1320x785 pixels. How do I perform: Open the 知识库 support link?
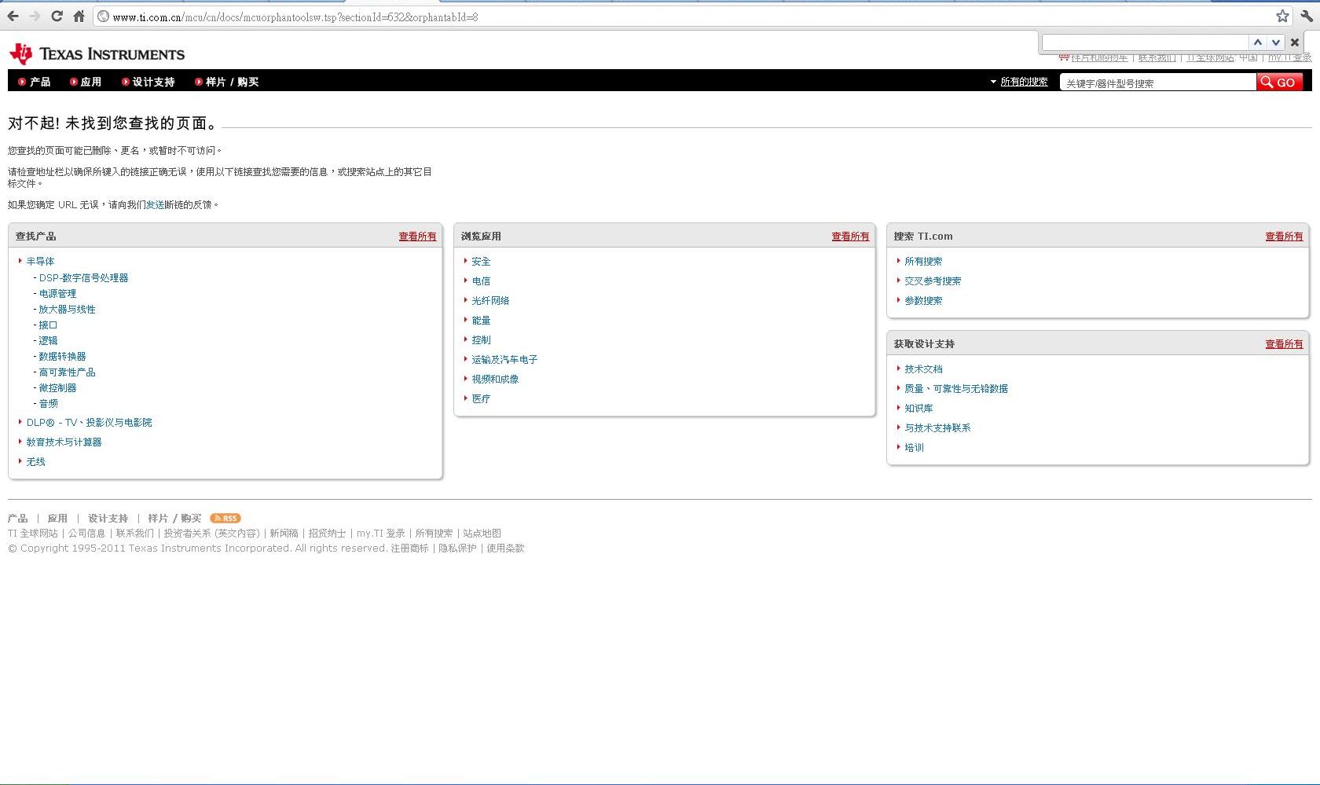pos(918,409)
